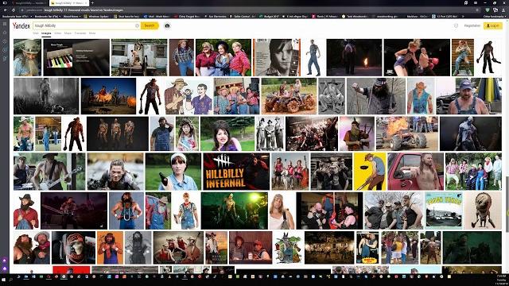The height and width of the screenshot is (286, 509).
Task: Open the Maps tab
Action: 68,33
